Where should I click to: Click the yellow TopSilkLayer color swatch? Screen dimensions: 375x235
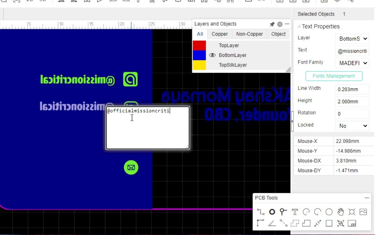(199, 65)
